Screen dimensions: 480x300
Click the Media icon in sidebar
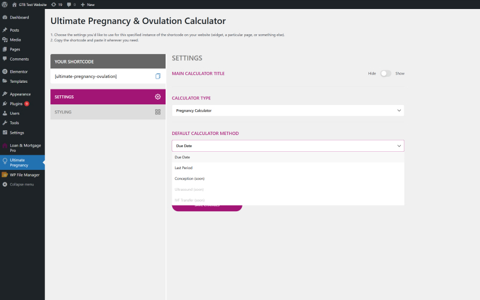[x=5, y=40]
